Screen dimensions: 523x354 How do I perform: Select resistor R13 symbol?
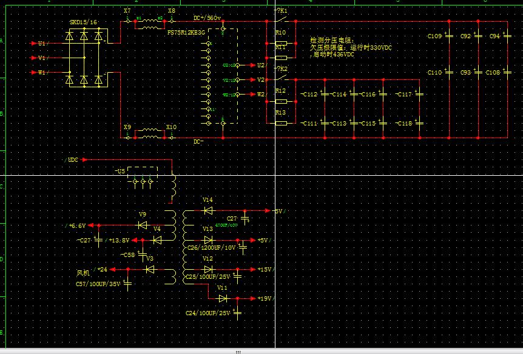pos(280,123)
